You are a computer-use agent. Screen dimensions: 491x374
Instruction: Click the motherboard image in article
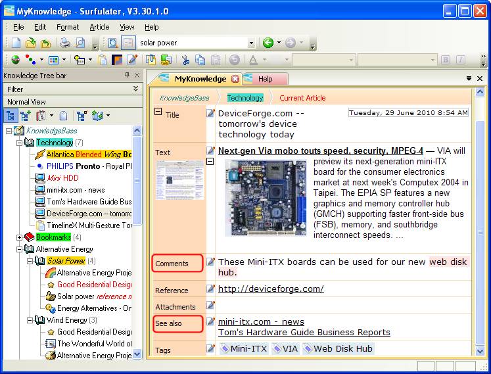[266, 198]
